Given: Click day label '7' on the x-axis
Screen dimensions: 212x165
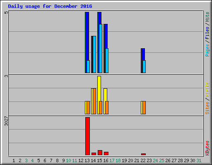Looking at the screenshot, I should pos(51,160).
